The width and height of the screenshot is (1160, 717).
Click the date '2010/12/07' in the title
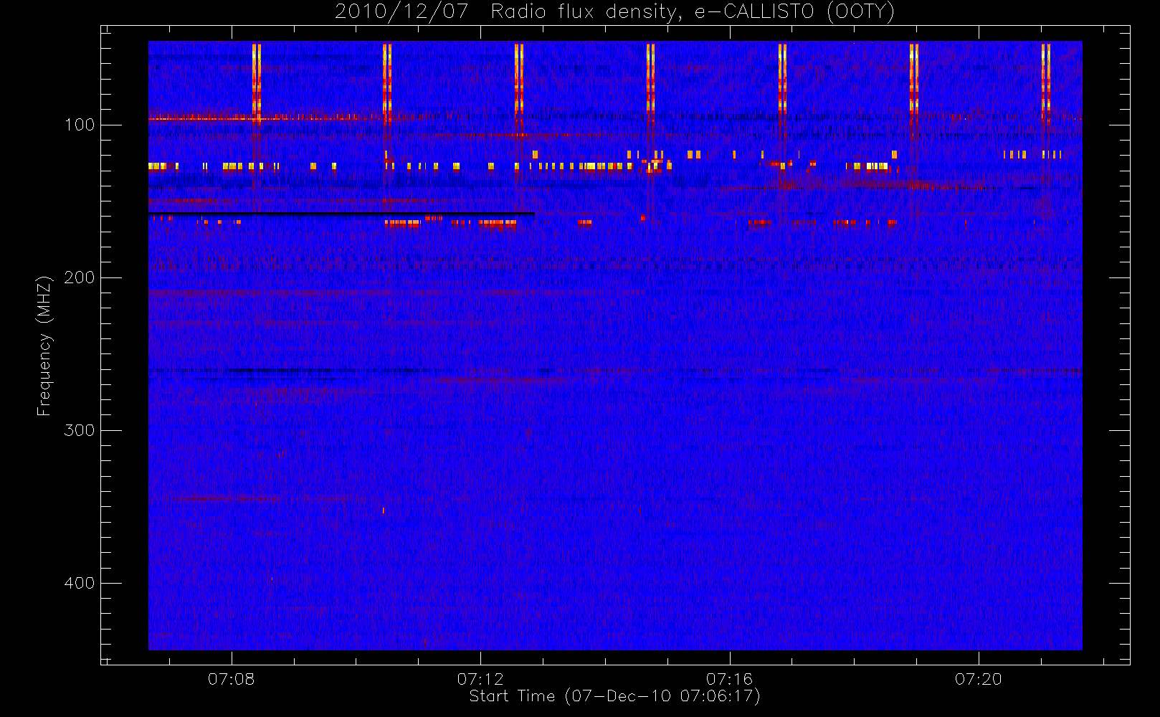[x=401, y=12]
